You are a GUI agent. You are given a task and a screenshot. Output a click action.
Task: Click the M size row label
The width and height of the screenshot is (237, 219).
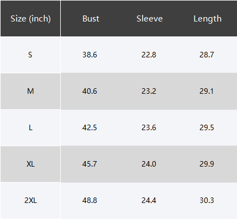pos(30,91)
